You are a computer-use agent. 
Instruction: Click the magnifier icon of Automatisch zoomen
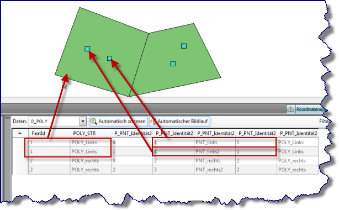click(94, 121)
